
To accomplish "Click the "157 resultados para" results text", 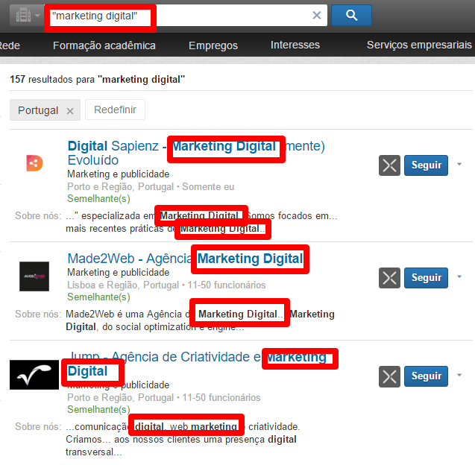I will (97, 80).
